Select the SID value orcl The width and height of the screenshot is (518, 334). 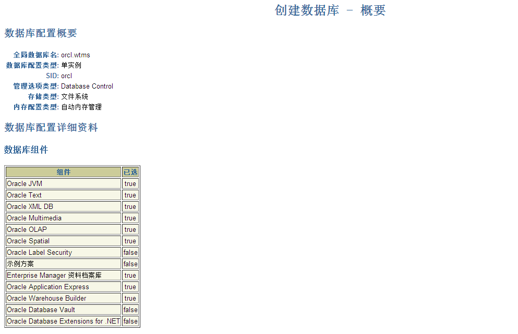click(66, 76)
